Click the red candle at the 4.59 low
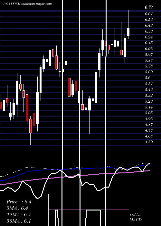Image resolution: width=161 pixels, height=226 pixels. click(x=31, y=126)
